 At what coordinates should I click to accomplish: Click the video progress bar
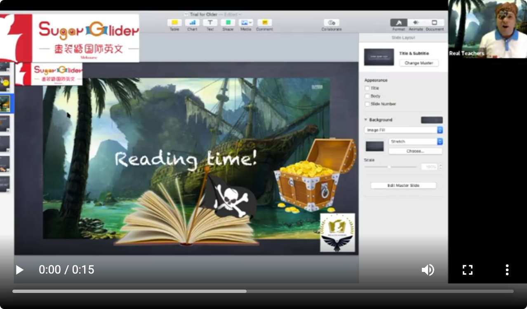263,291
